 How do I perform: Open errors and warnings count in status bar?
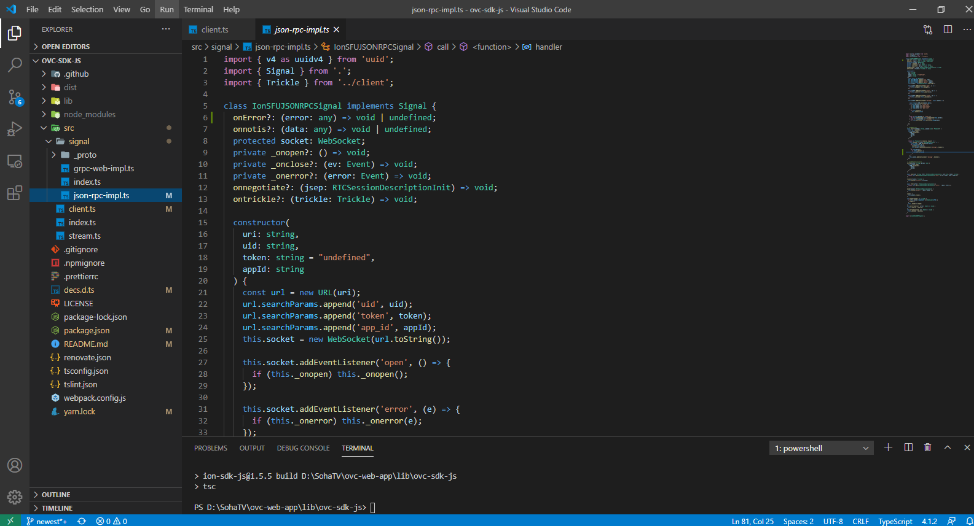tap(111, 521)
